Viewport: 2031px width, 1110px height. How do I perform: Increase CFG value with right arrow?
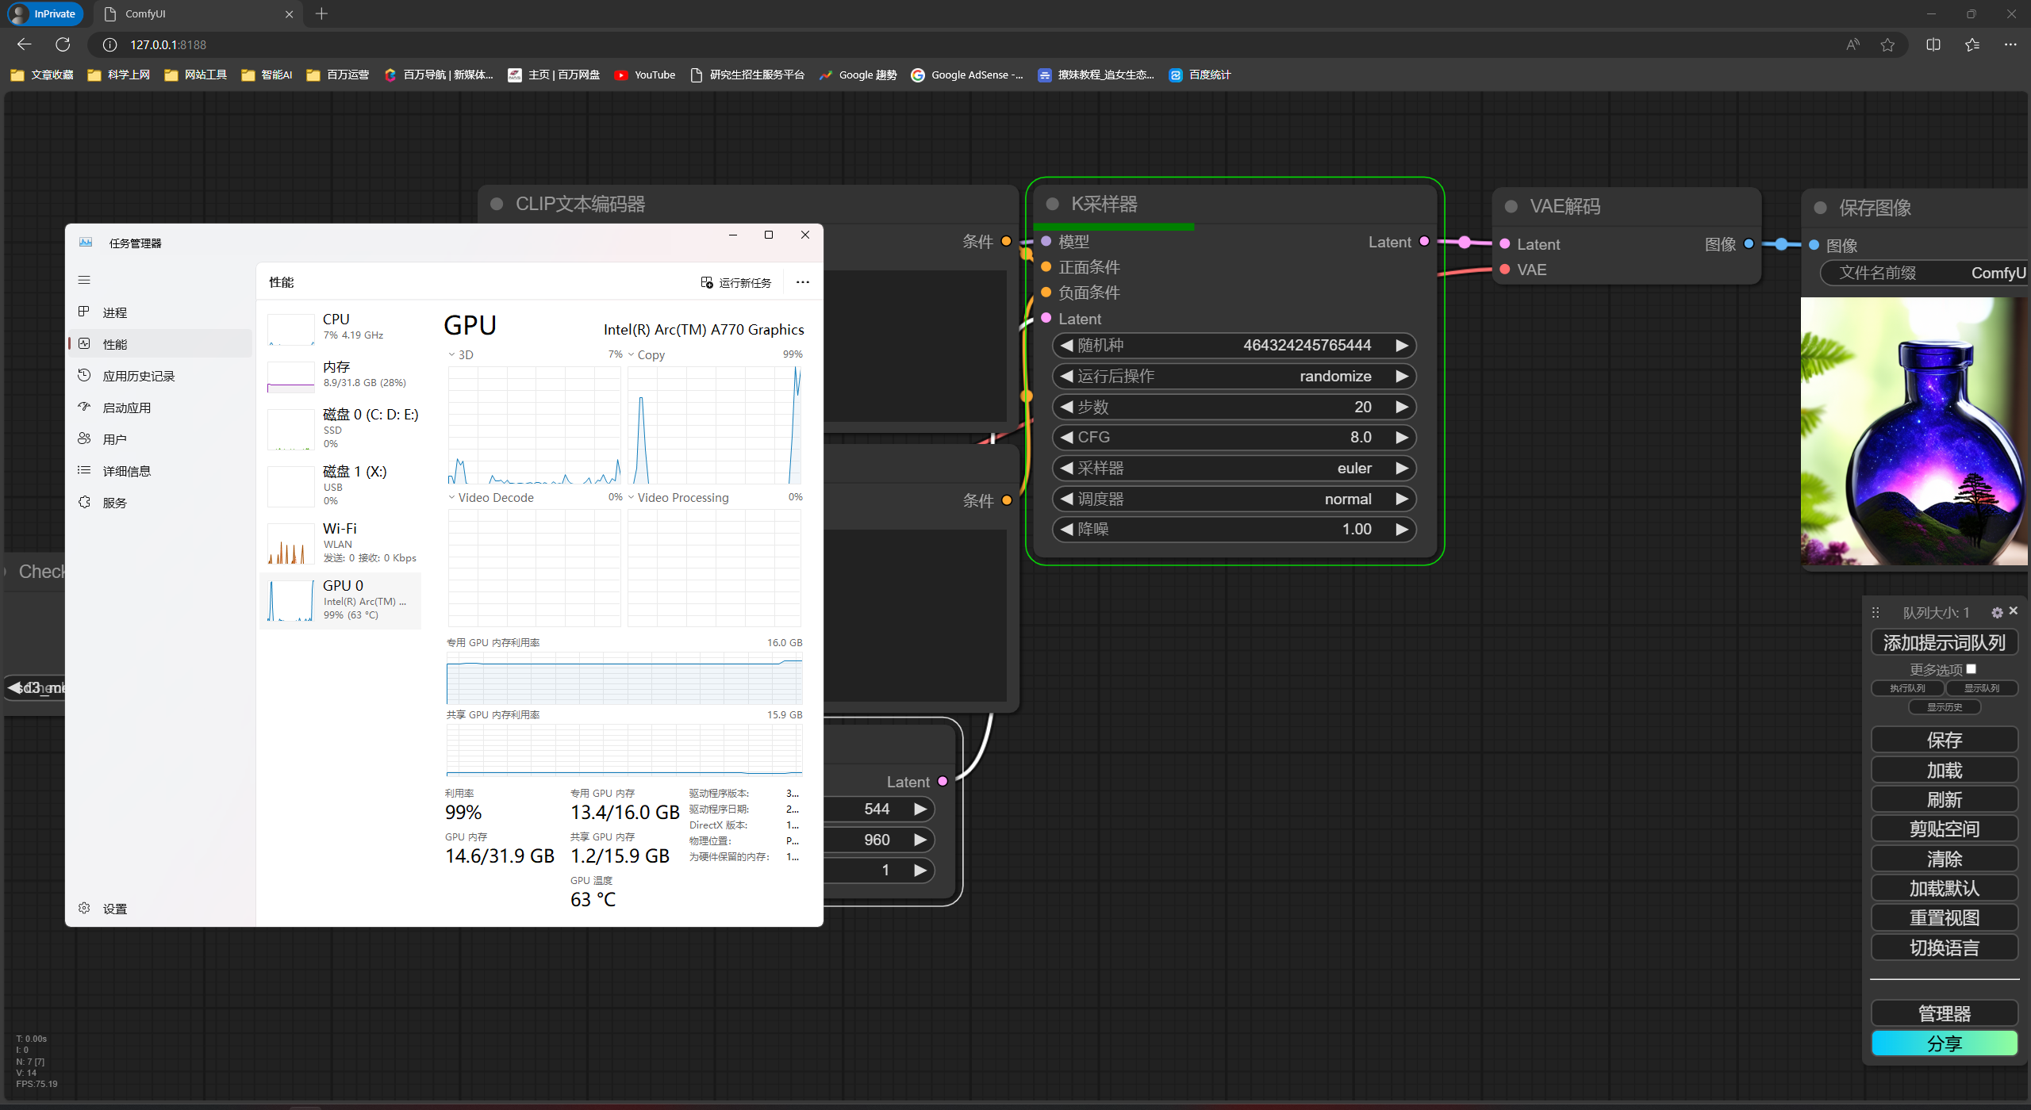[x=1402, y=438]
